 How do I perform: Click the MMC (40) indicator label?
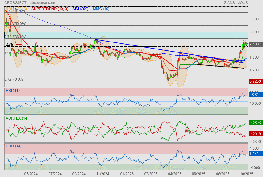click(x=101, y=9)
